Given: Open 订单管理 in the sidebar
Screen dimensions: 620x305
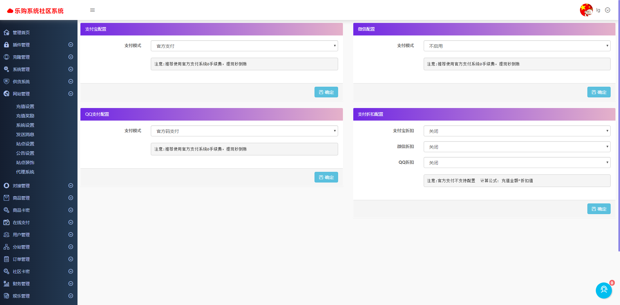Looking at the screenshot, I should 21,259.
